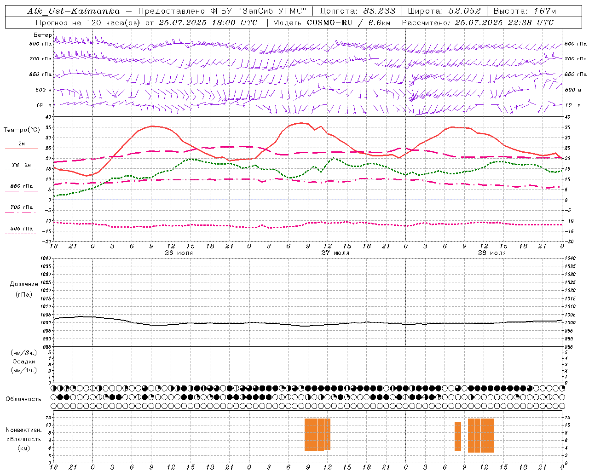589x471 pixels.
Task: Click the Давление pressure panel label
Action: [x=24, y=284]
